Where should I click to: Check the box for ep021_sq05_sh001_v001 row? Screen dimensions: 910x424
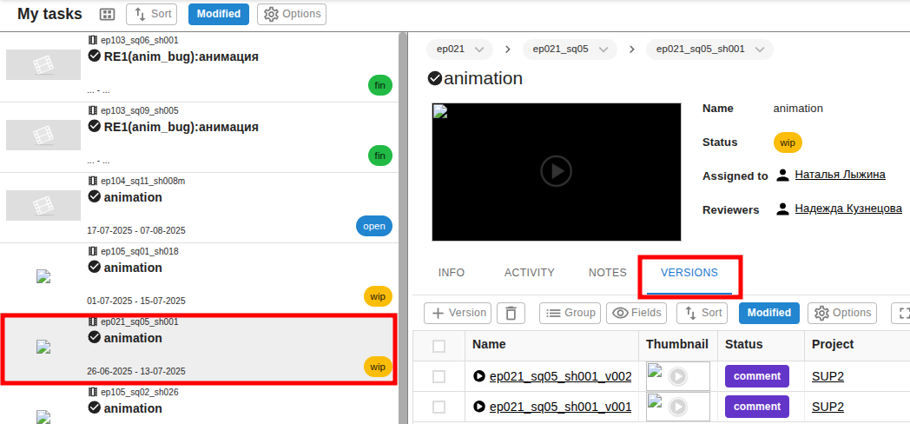tap(439, 407)
